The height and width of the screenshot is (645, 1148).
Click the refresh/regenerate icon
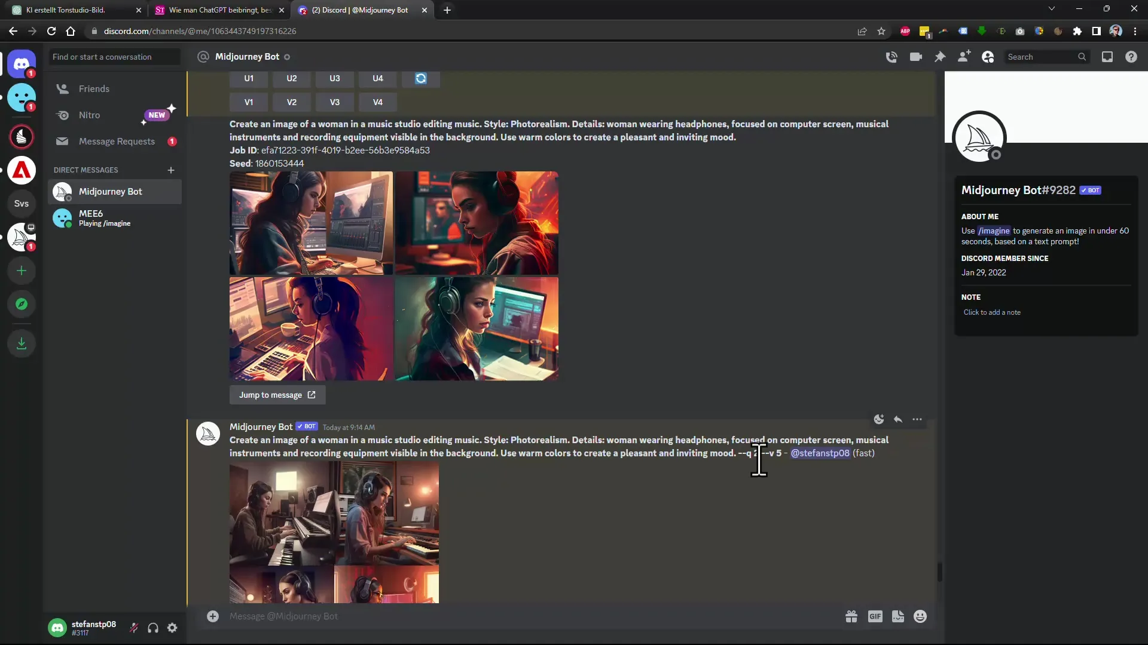(420, 77)
